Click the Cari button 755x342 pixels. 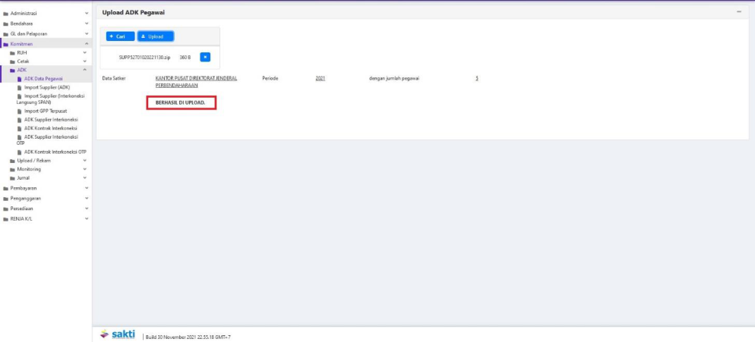(x=122, y=36)
